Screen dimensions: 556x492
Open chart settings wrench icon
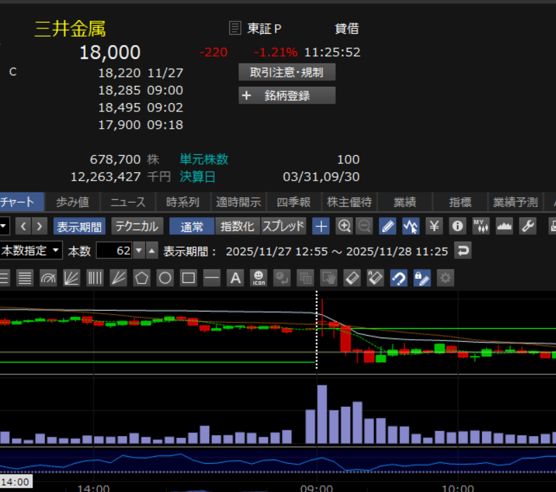click(528, 226)
